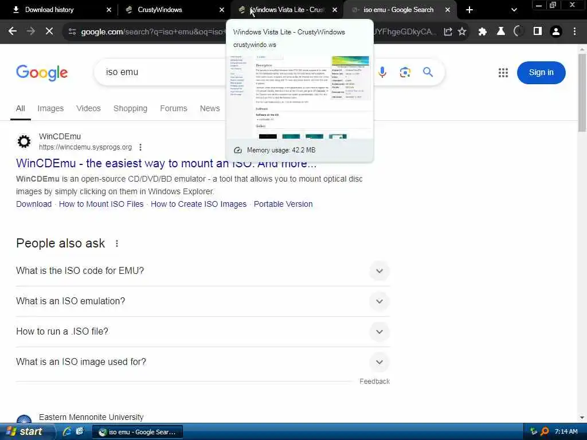Share this page via address bar icon
Image resolution: width=587 pixels, height=440 pixels.
pyautogui.click(x=448, y=32)
